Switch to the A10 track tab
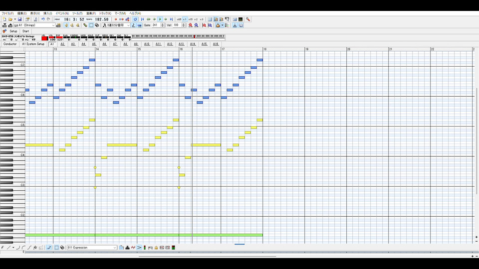Screen dimensions: 479x269 147,44
